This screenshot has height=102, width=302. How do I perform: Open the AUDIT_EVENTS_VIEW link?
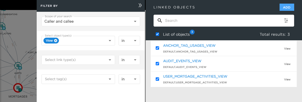click(x=182, y=61)
